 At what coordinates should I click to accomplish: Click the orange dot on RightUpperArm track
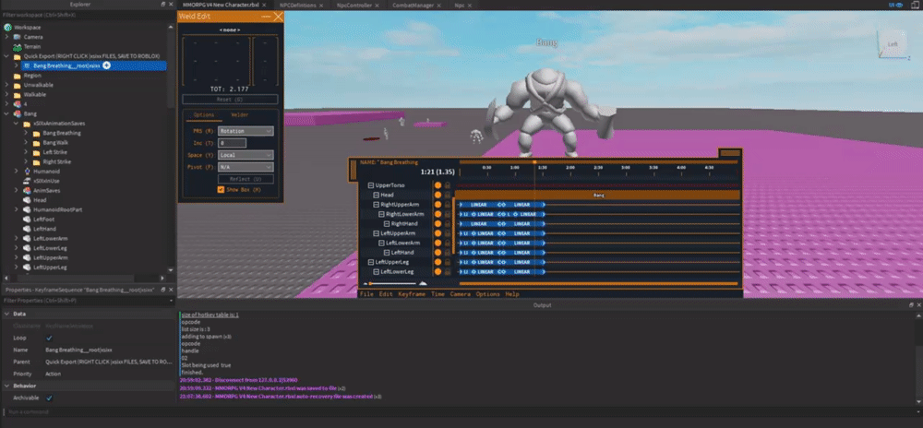tap(438, 205)
